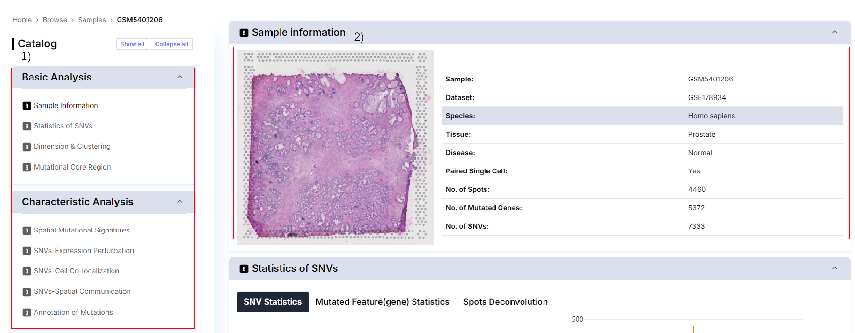The image size is (855, 333).
Task: Collapse the Sample information panel
Action: pyautogui.click(x=834, y=32)
